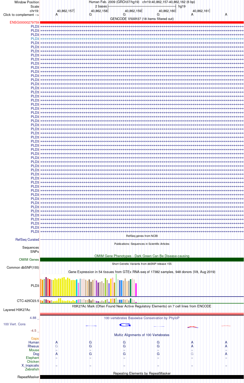The image size is (244, 383).
Task: Click the Dog species row label
Action: [36, 354]
